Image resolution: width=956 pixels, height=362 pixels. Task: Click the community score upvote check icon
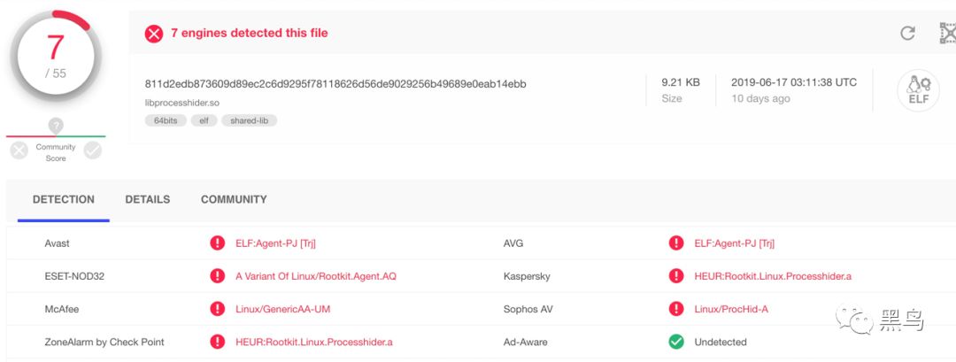[92, 151]
